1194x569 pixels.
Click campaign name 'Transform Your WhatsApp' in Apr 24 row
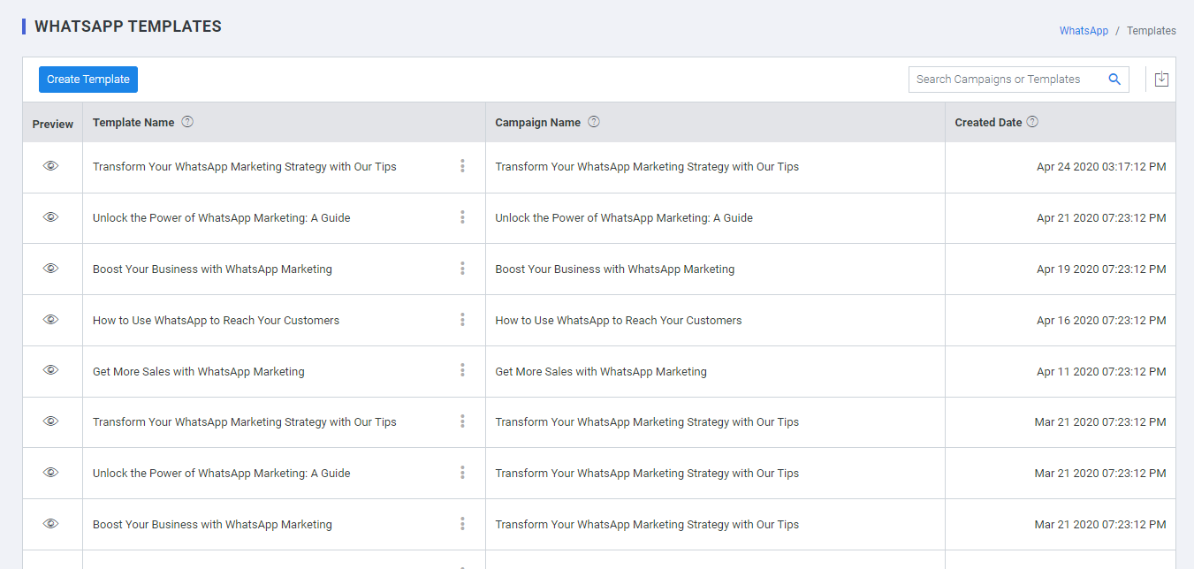click(x=647, y=167)
